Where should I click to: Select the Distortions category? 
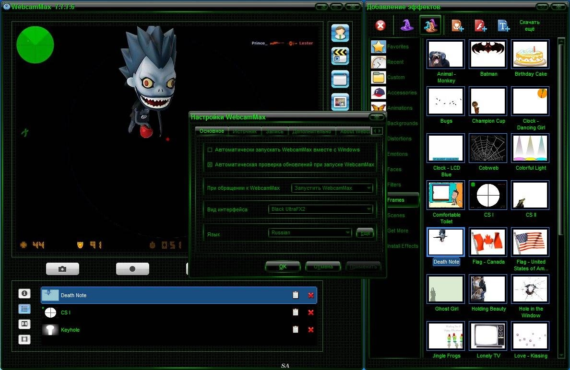coord(399,139)
